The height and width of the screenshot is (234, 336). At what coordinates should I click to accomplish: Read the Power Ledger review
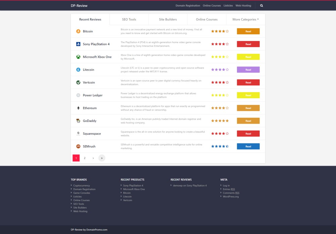[x=248, y=95]
